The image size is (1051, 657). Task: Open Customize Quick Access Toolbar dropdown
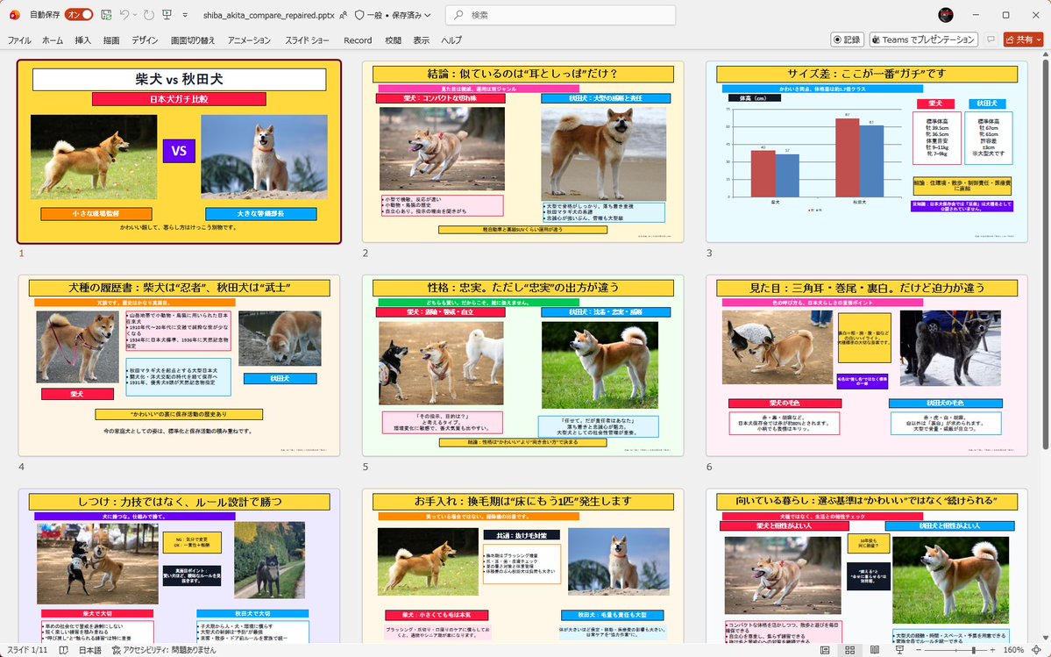(185, 14)
